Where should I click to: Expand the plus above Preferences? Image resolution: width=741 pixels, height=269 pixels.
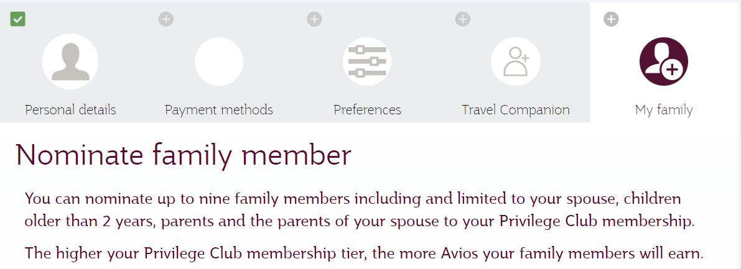click(314, 19)
